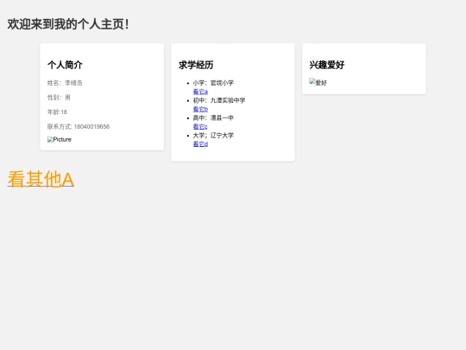Click the 个人简介 card heading
The width and height of the screenshot is (466, 350).
[x=65, y=65]
